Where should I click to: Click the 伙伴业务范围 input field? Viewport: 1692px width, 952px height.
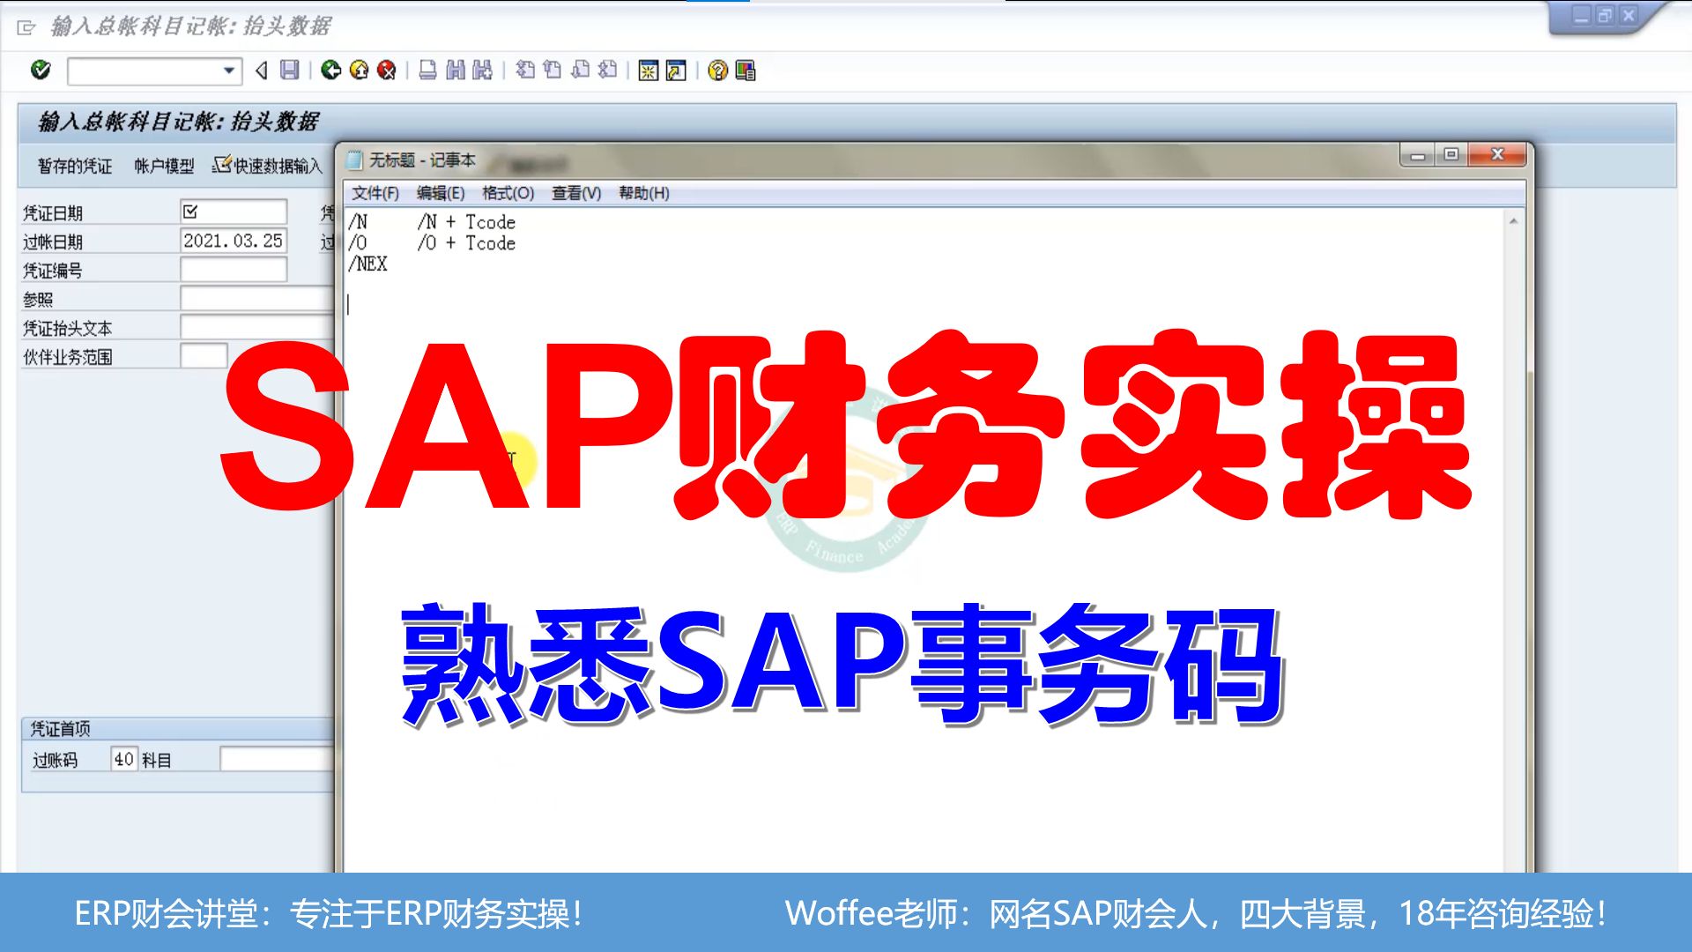[204, 356]
